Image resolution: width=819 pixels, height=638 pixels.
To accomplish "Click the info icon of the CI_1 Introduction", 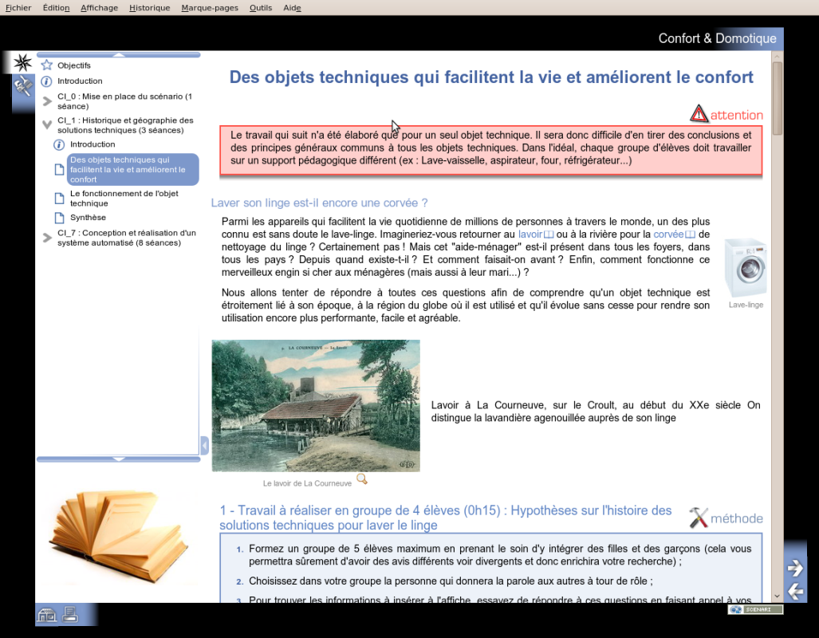I will coord(59,144).
